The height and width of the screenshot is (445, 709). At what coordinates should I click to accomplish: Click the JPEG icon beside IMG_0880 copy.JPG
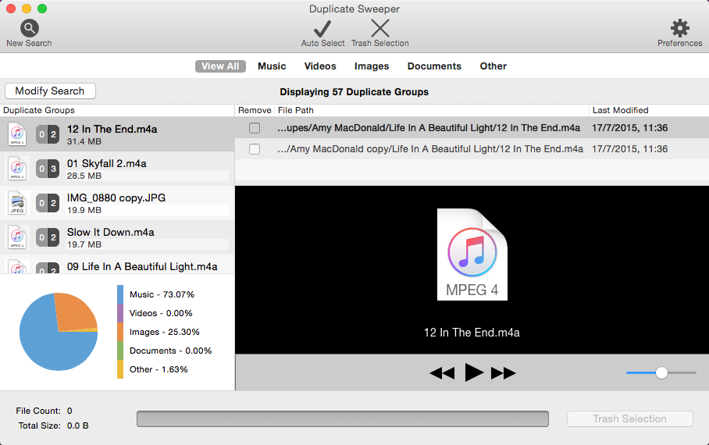pyautogui.click(x=18, y=203)
